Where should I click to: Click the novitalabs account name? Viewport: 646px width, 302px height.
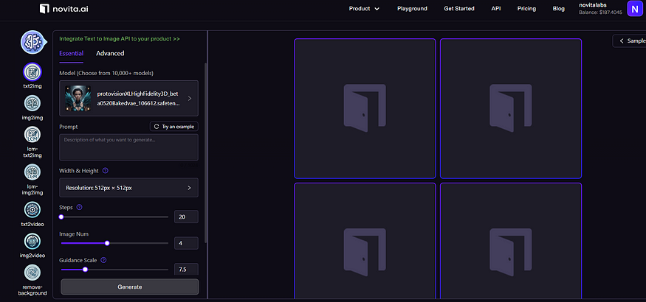(x=592, y=5)
